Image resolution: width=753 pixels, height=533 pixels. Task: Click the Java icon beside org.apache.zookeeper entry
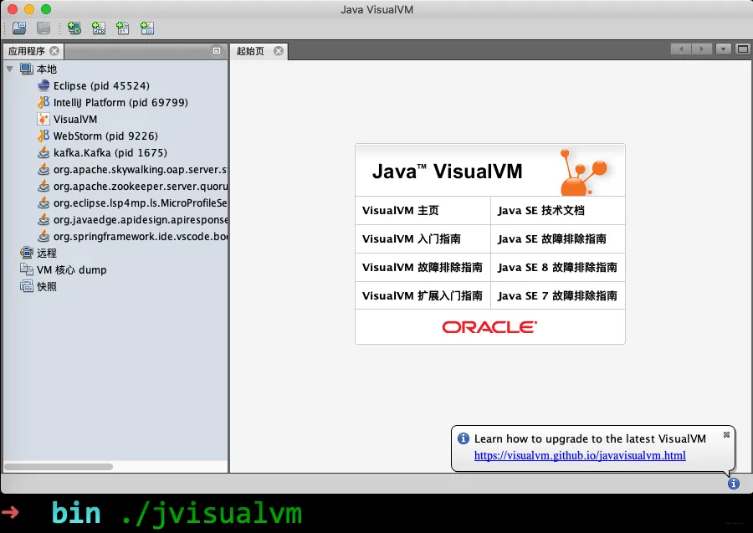point(44,187)
